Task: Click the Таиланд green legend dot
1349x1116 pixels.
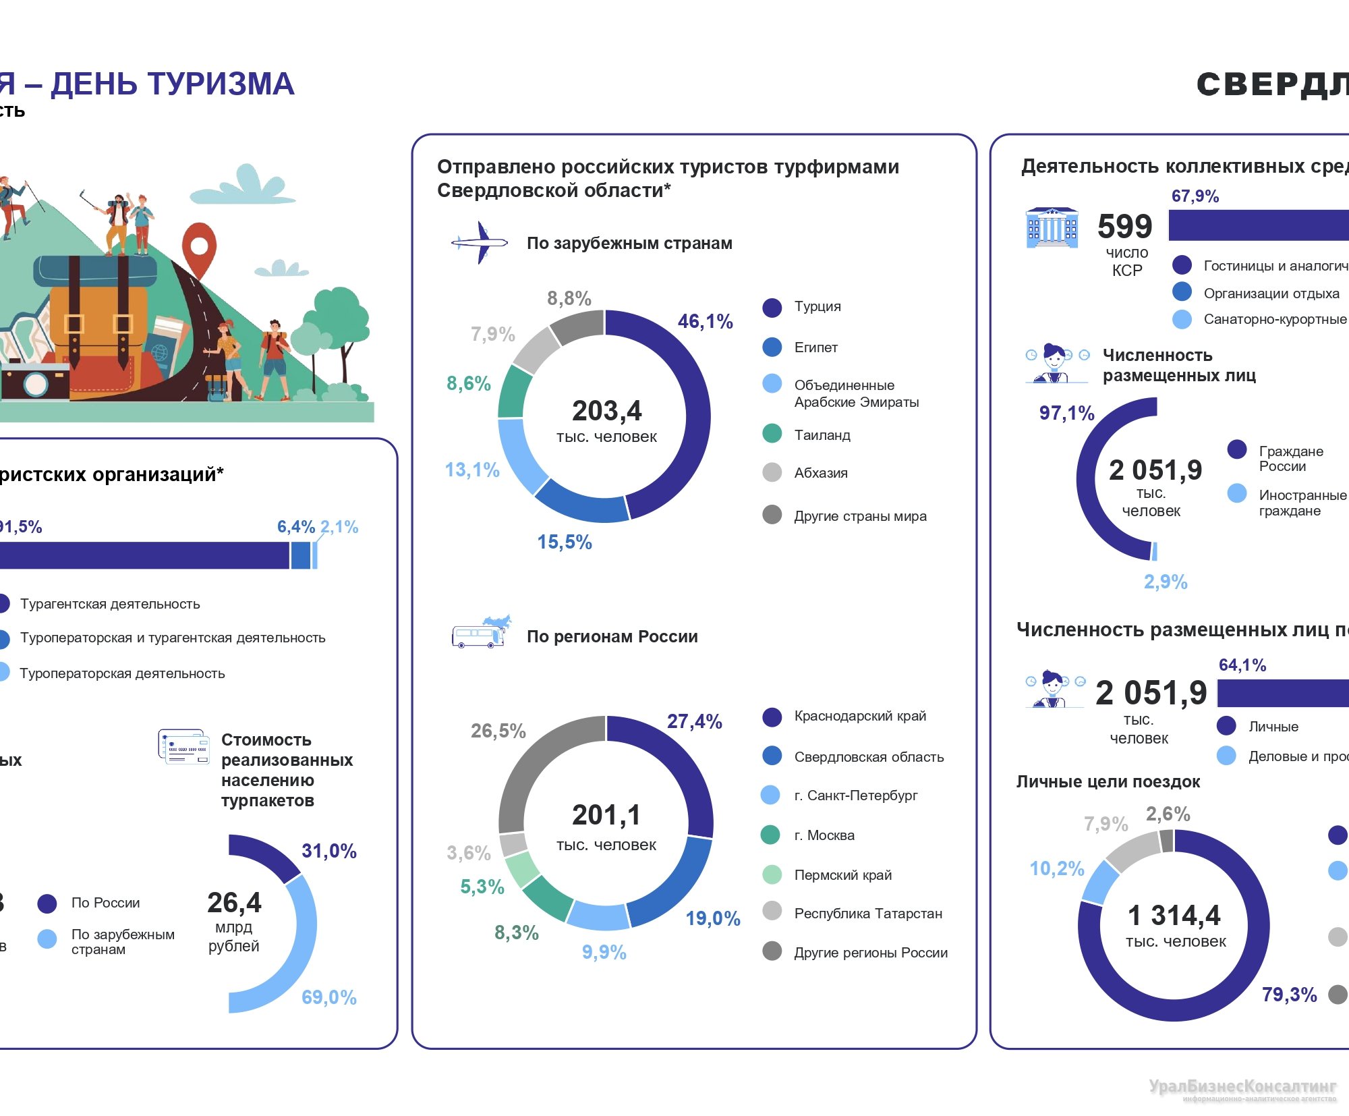Action: point(772,434)
